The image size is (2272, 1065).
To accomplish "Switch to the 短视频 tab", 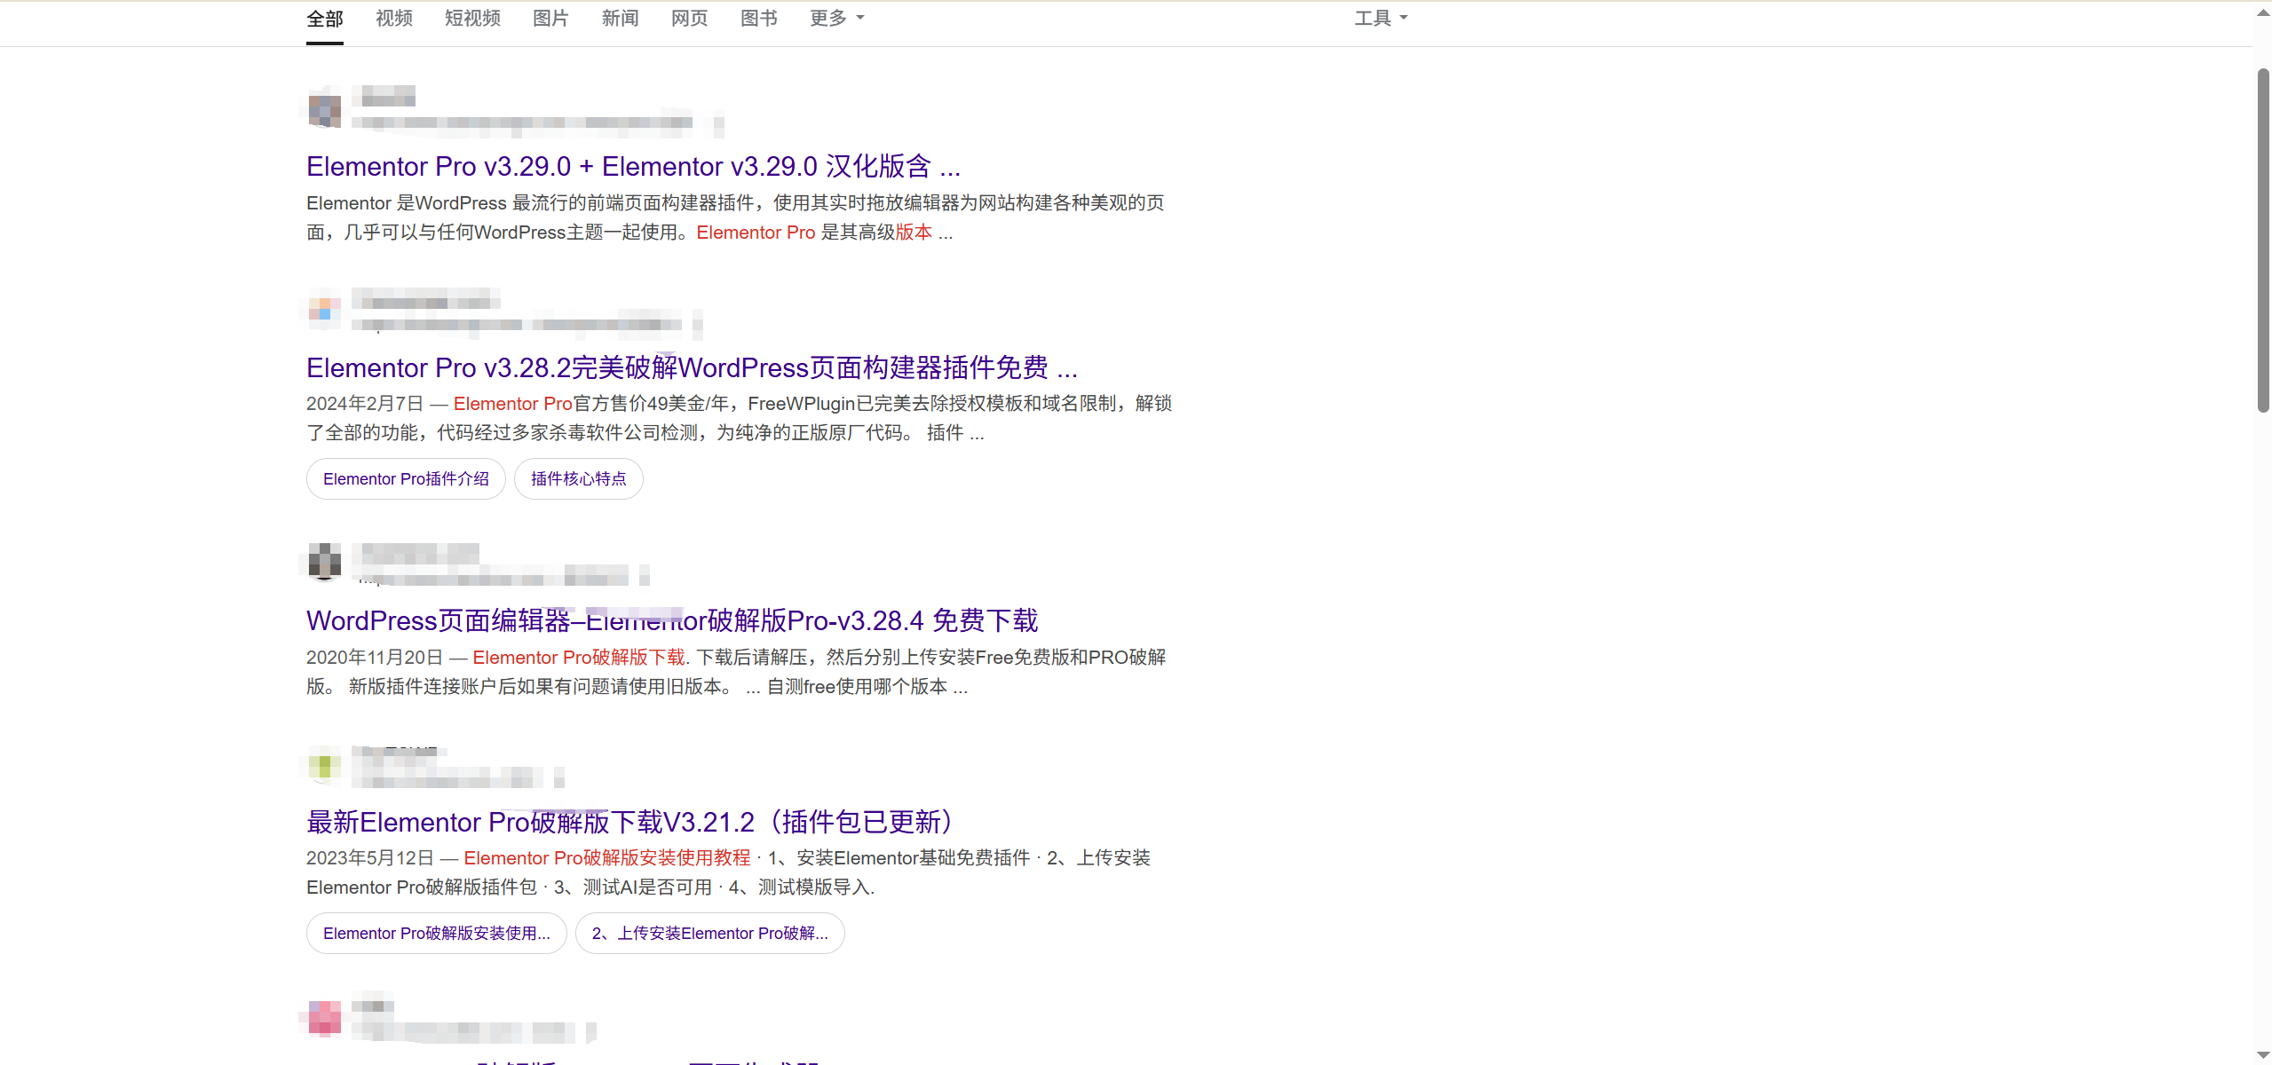I will pos(472,18).
